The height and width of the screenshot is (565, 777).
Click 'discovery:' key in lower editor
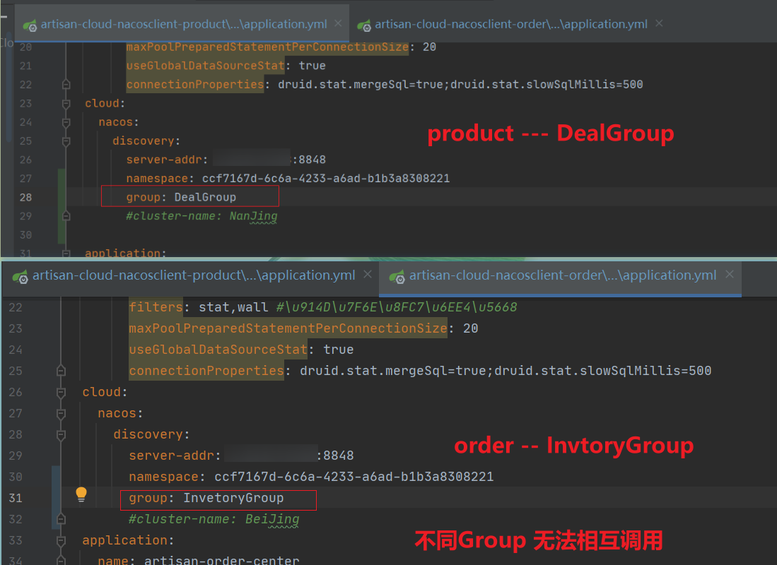click(151, 434)
